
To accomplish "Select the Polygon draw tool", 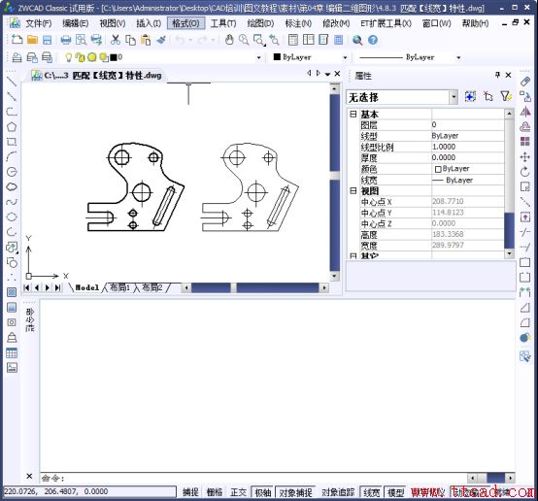I will (x=12, y=126).
